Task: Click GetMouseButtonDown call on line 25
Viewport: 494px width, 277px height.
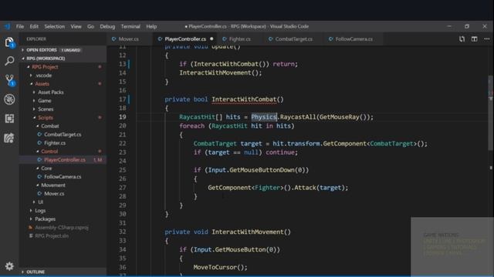Action: click(x=262, y=170)
